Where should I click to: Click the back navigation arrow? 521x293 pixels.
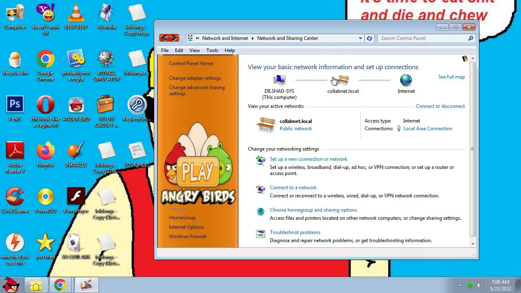tap(164, 38)
